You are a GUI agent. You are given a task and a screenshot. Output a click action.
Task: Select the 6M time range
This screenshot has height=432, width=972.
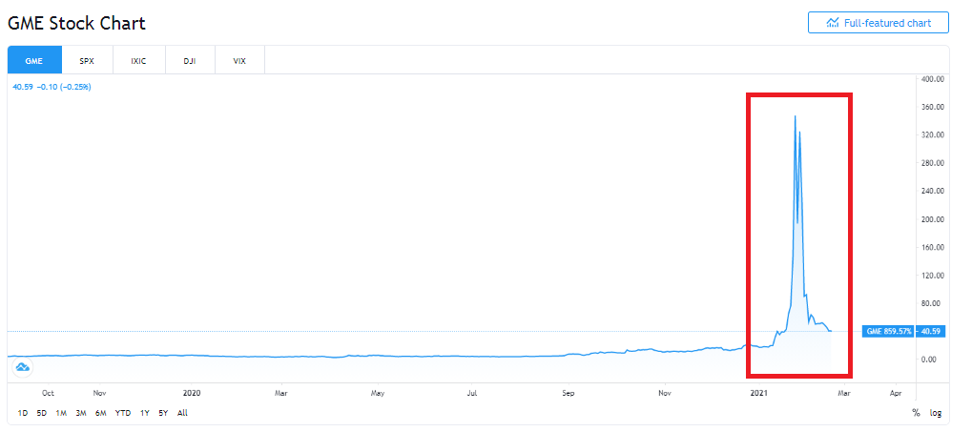(x=100, y=413)
